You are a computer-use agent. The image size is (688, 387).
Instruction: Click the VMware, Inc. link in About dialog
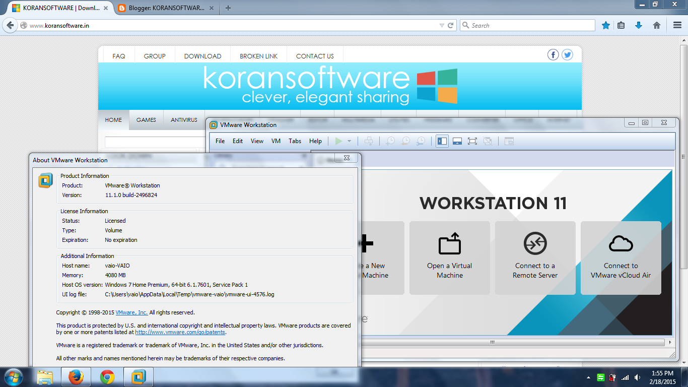131,312
